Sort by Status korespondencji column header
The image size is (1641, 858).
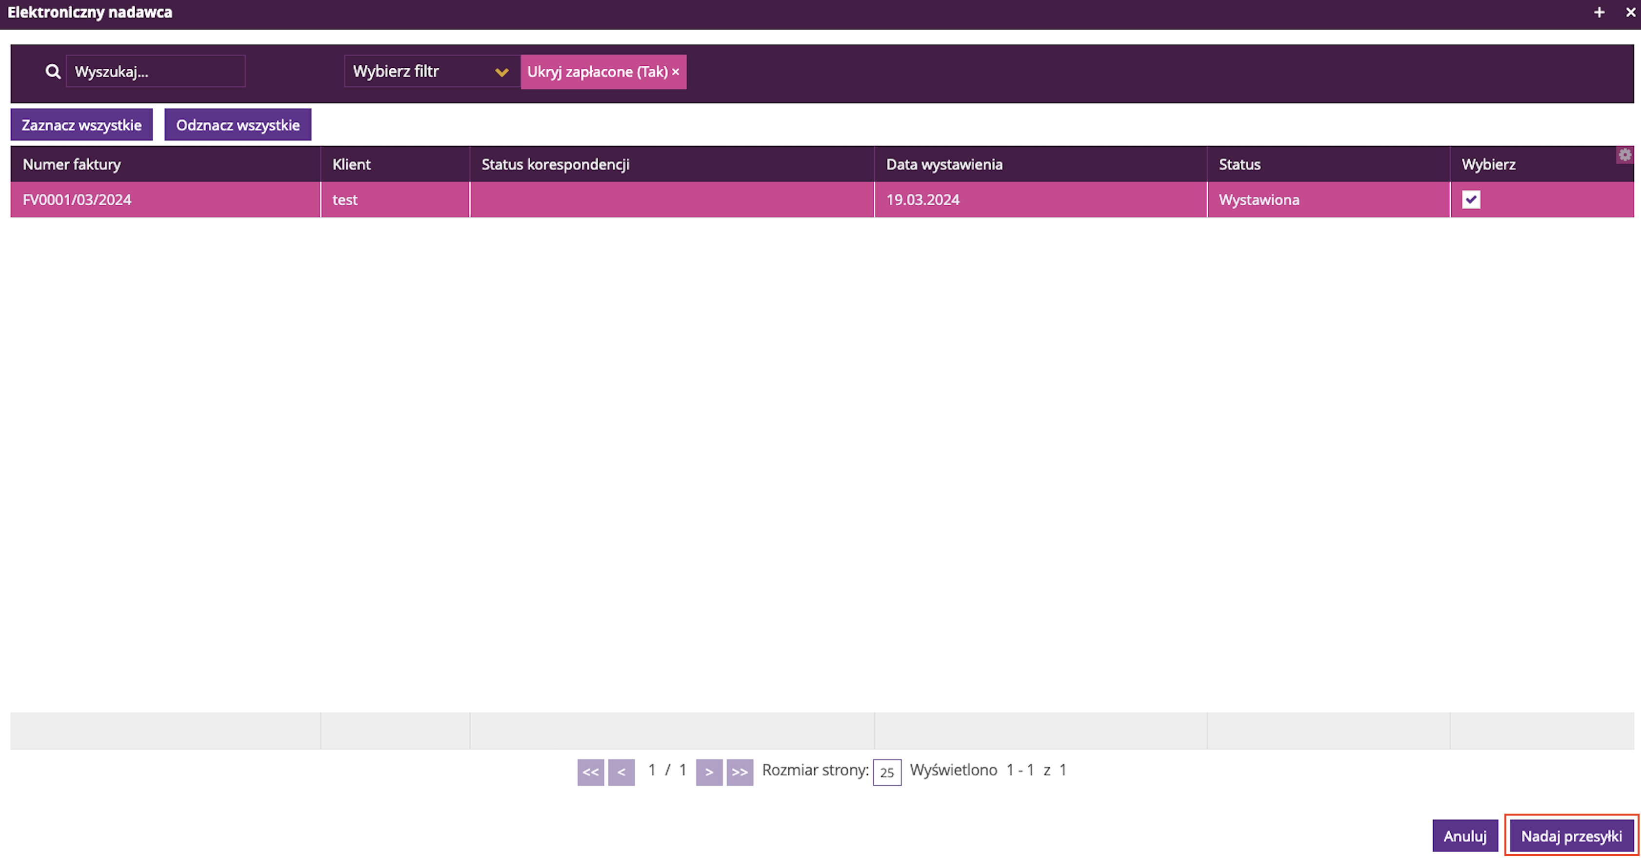click(555, 164)
